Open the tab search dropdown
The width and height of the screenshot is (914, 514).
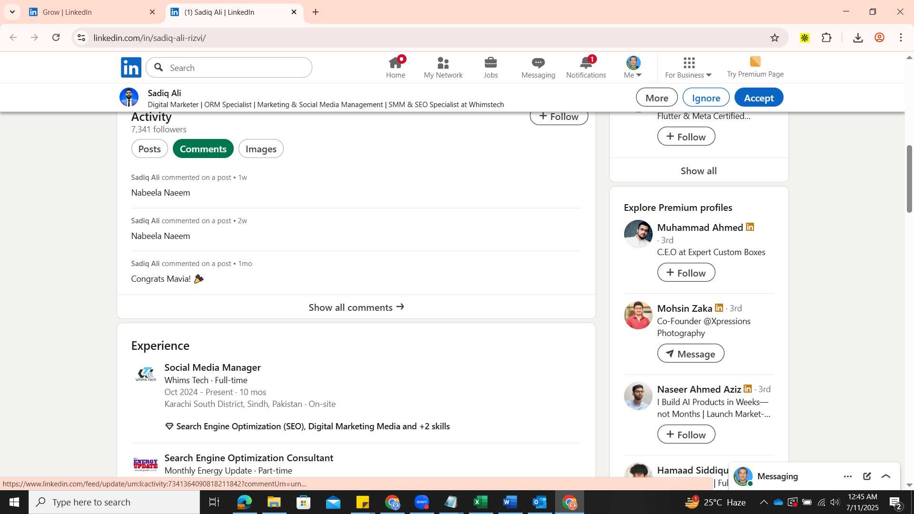[x=12, y=12]
